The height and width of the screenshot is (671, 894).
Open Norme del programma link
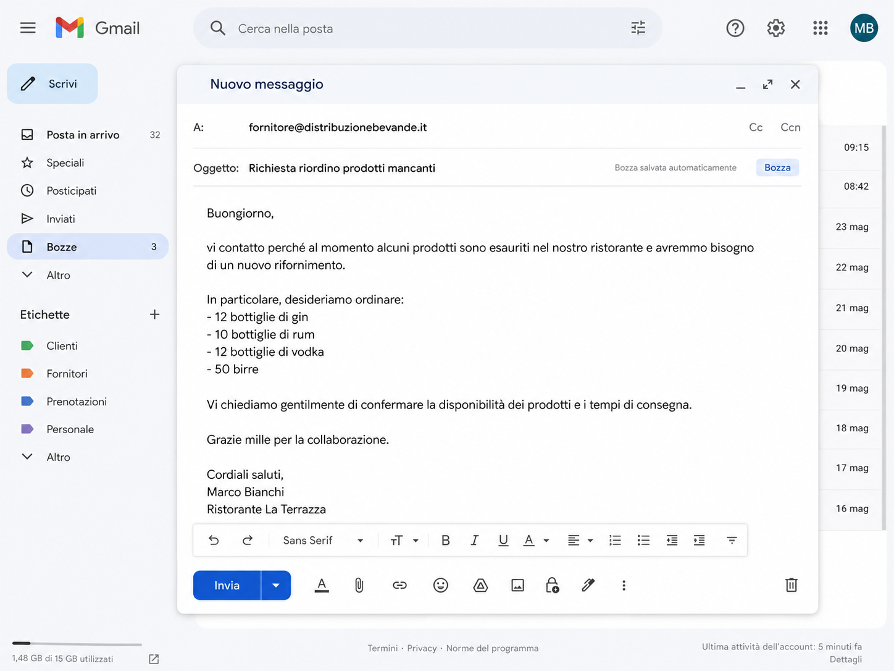[x=492, y=648]
